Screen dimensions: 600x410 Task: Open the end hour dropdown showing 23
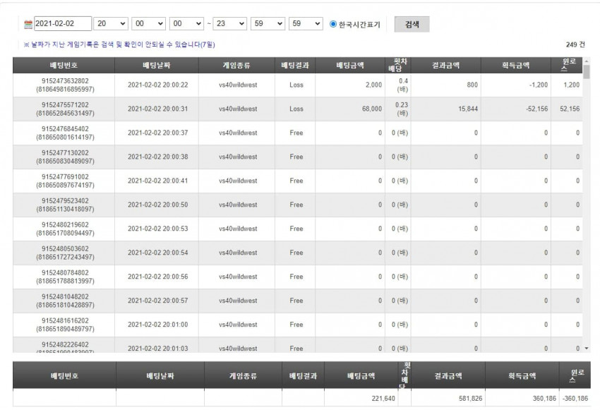(x=229, y=24)
